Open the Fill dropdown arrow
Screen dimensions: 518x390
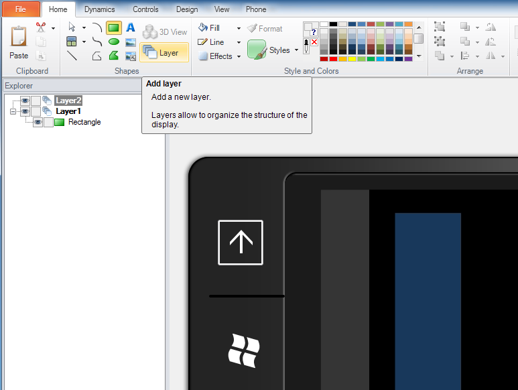239,28
